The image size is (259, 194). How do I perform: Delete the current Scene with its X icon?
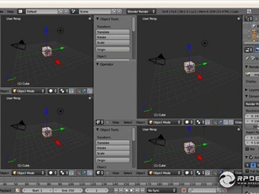pos(119,11)
